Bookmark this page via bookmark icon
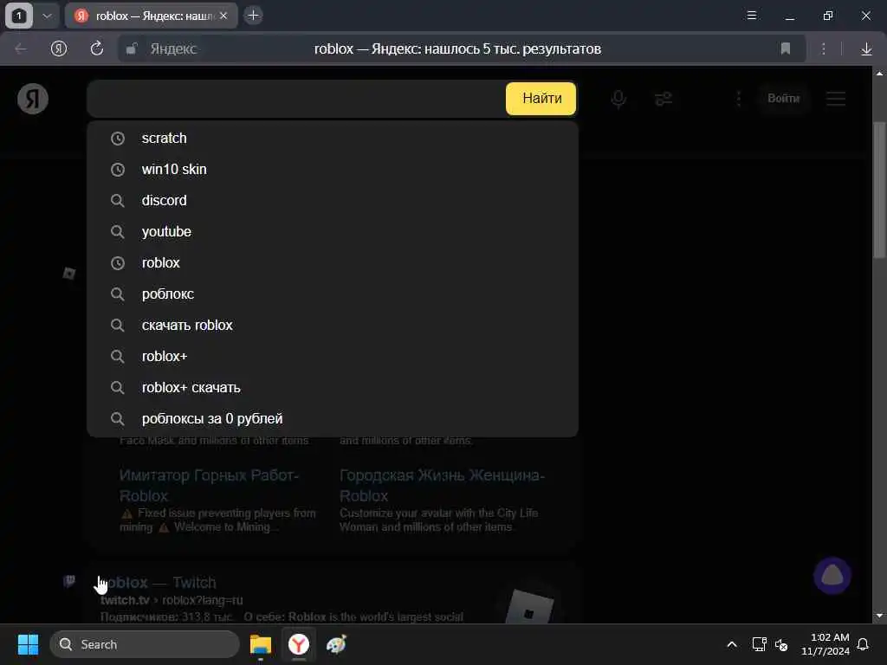 (785, 48)
